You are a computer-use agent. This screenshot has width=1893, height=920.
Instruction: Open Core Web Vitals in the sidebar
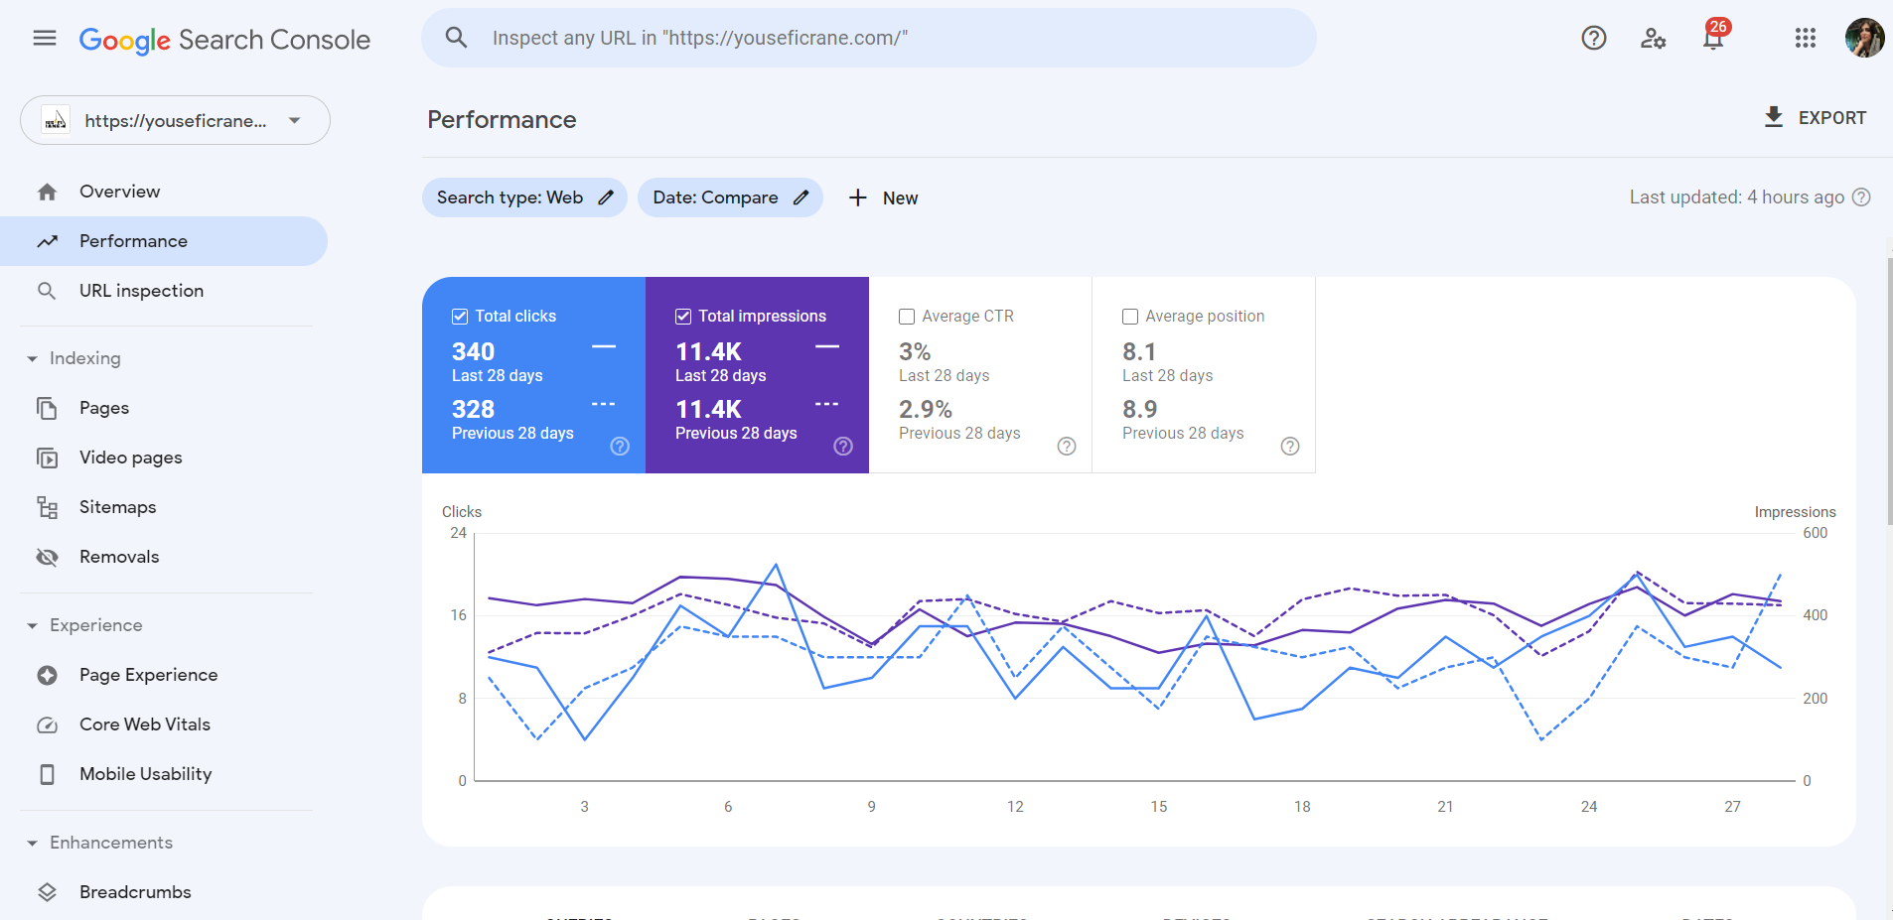click(x=144, y=724)
